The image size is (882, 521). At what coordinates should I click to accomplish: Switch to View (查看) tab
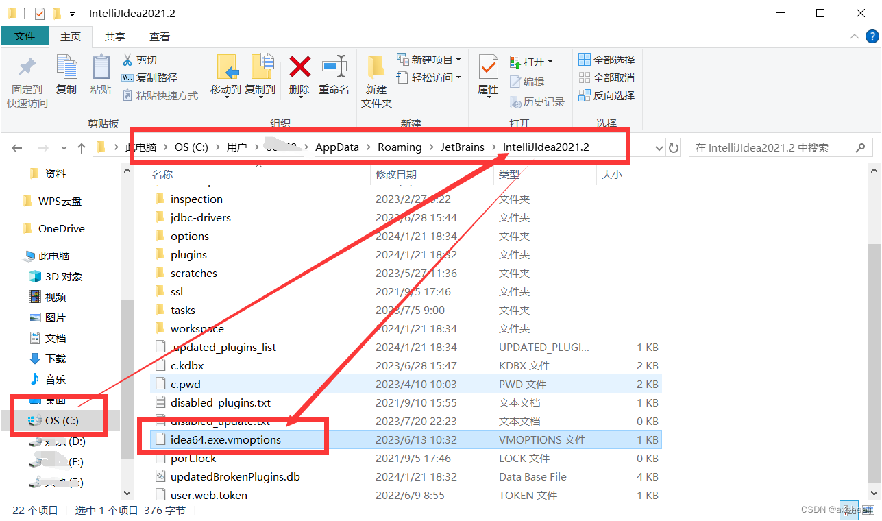(160, 36)
